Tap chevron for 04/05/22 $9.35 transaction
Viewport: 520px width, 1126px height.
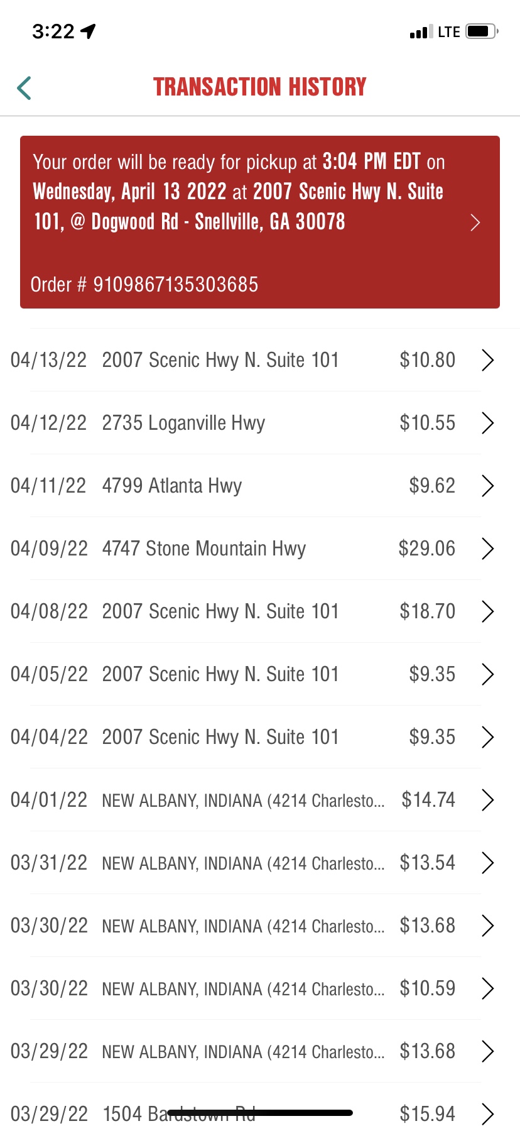pyautogui.click(x=487, y=674)
